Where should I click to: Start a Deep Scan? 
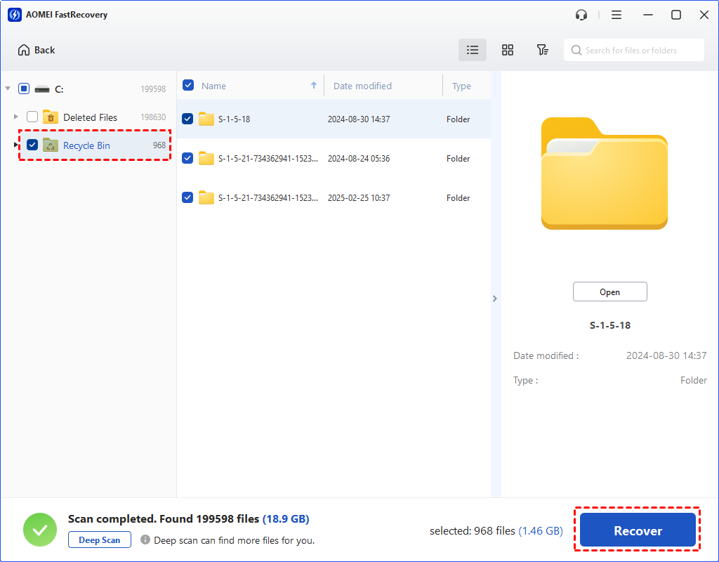coord(100,540)
